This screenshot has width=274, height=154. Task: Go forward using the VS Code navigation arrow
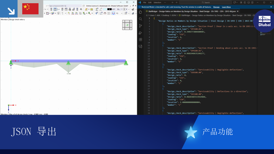[176, 2]
